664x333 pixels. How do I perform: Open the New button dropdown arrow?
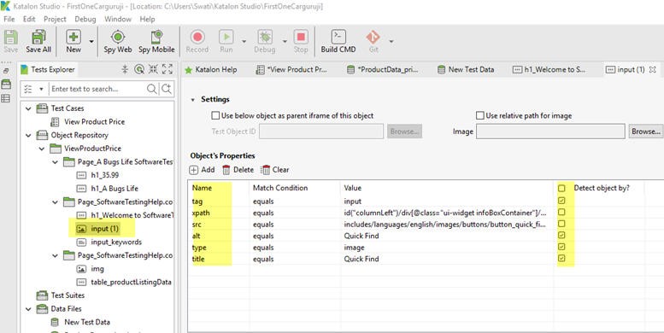pyautogui.click(x=91, y=41)
